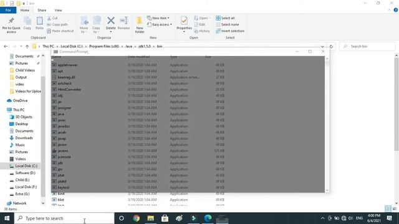Choose Paste shortcut in ribbon
Viewport: 399px width, 224px height.
(60, 30)
